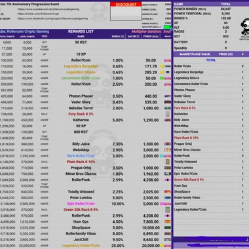
Task: Click the ShopSpace miner image
Action: tap(168, 227)
